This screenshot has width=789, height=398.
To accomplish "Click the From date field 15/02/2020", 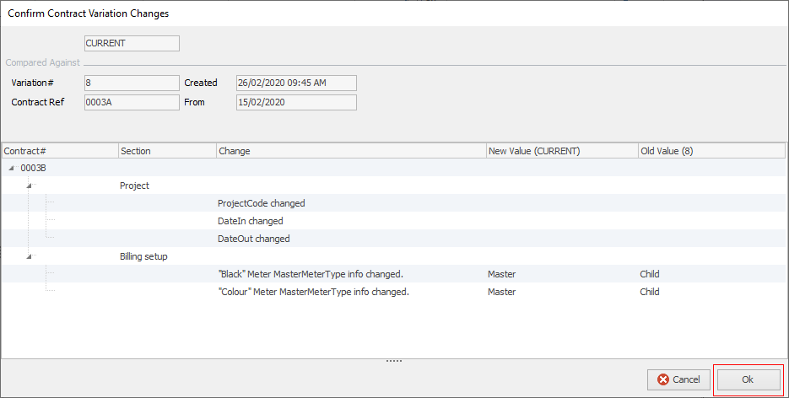I will pyautogui.click(x=296, y=102).
